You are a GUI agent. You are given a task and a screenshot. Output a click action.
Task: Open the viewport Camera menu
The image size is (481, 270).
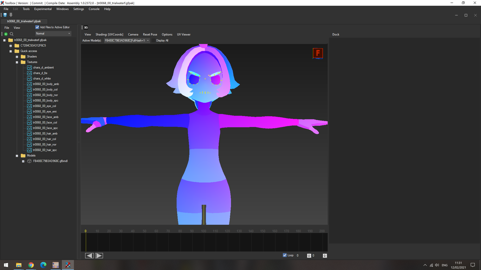coord(133,34)
